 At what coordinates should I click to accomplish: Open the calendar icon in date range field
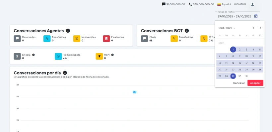coord(256,16)
